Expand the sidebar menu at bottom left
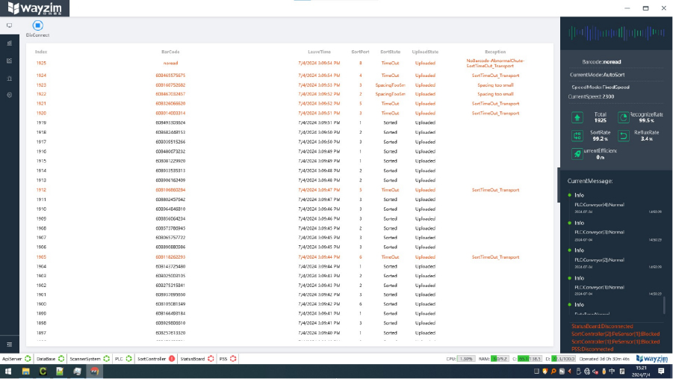Image resolution: width=673 pixels, height=379 pixels. pos(10,345)
